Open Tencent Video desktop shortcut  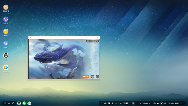click(x=6, y=67)
